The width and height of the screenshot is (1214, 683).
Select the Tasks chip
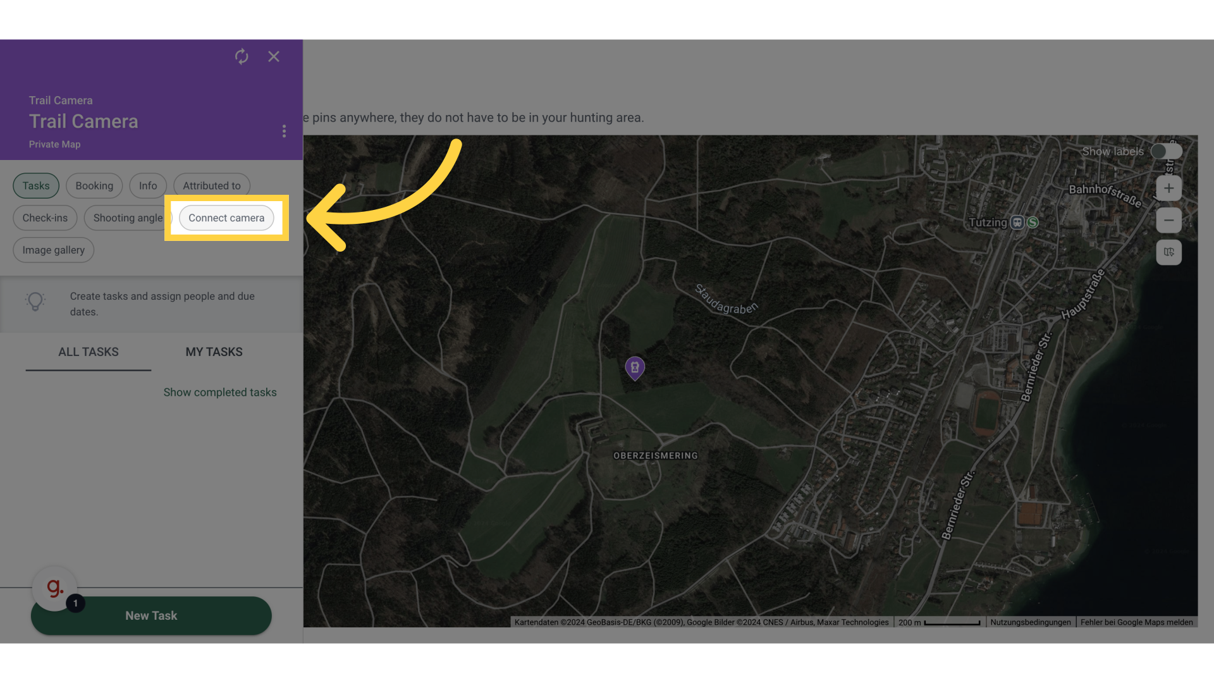36,186
